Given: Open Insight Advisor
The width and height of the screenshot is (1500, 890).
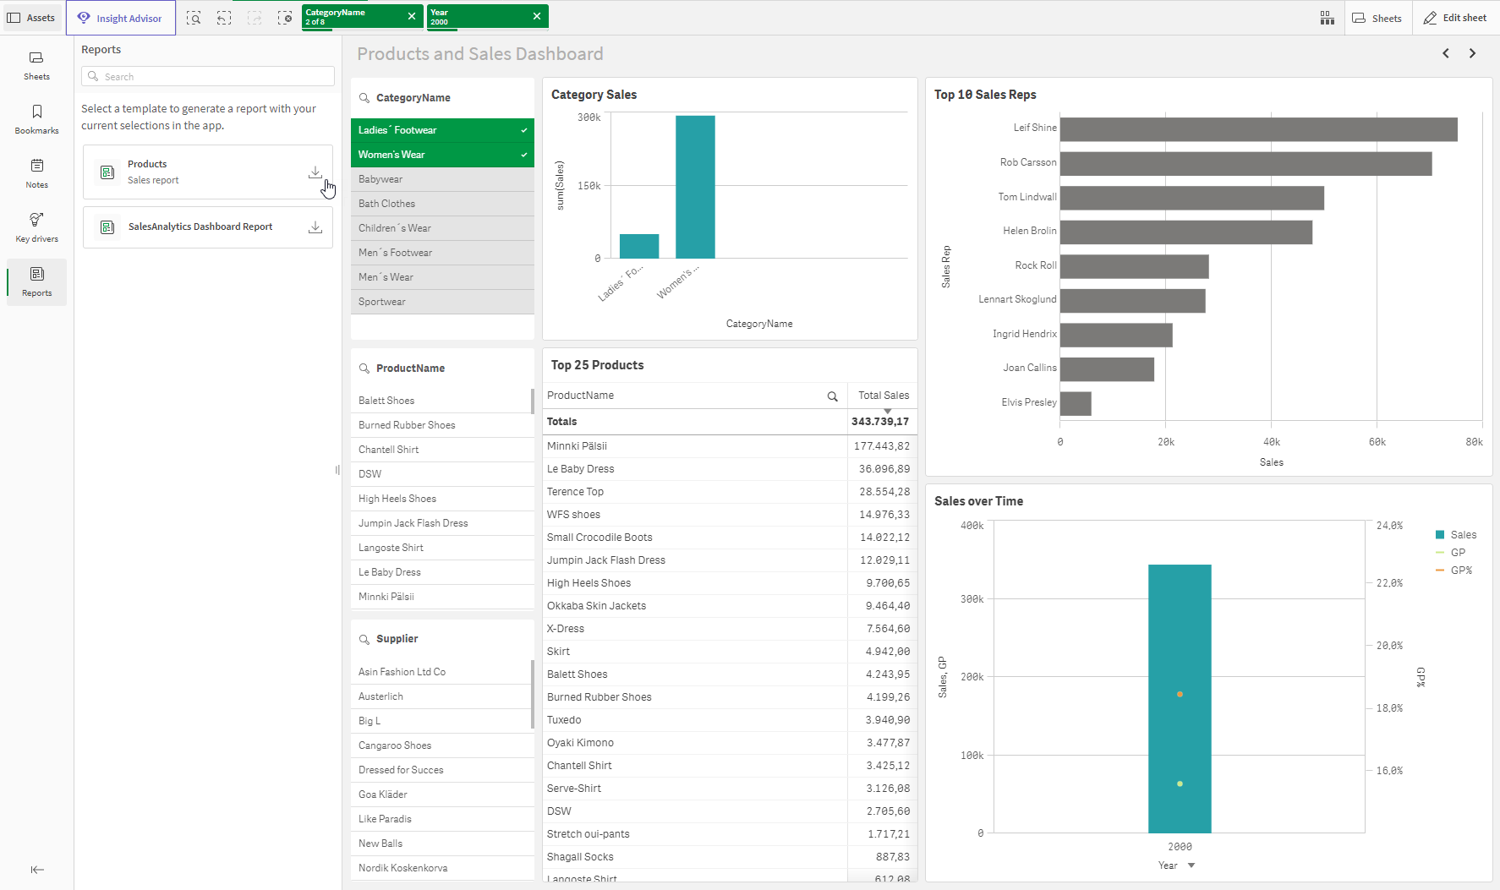Looking at the screenshot, I should tap(121, 18).
